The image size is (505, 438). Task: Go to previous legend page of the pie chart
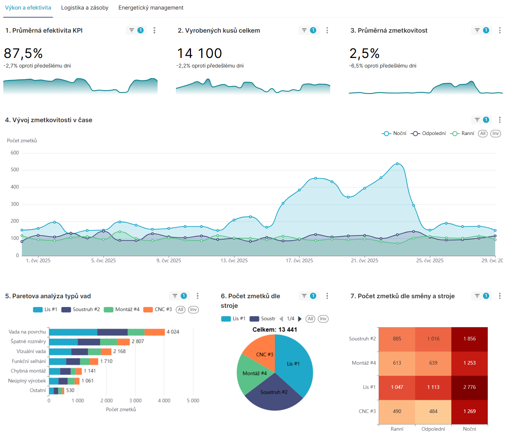pyautogui.click(x=281, y=318)
